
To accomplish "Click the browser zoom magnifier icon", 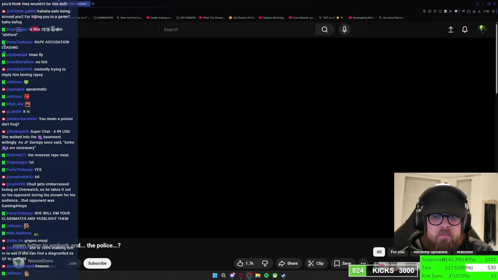I will pos(424,11).
